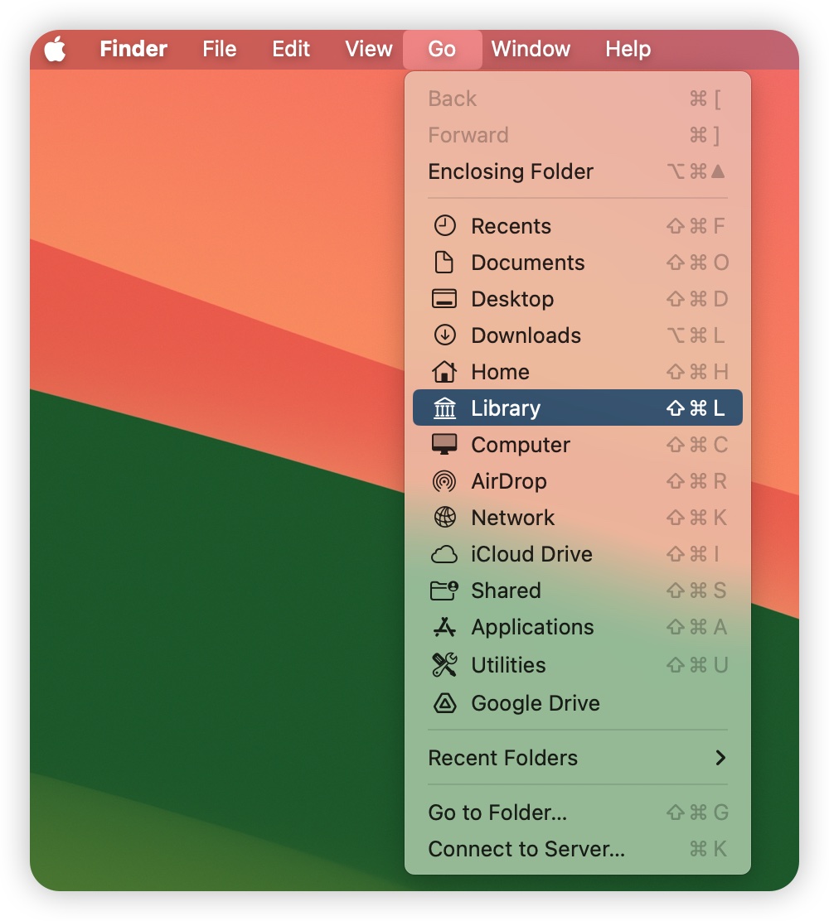The height and width of the screenshot is (921, 829).
Task: Click the Documents page icon
Action: (x=444, y=263)
